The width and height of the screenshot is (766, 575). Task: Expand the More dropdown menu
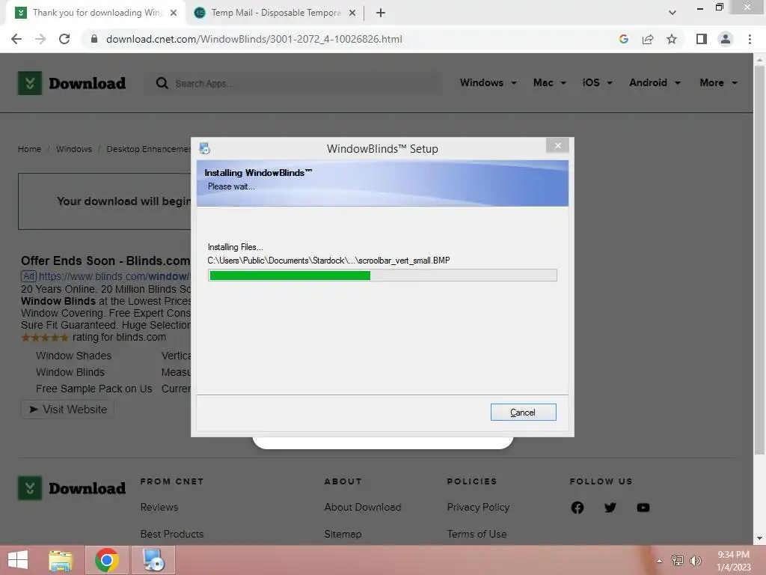tap(718, 82)
